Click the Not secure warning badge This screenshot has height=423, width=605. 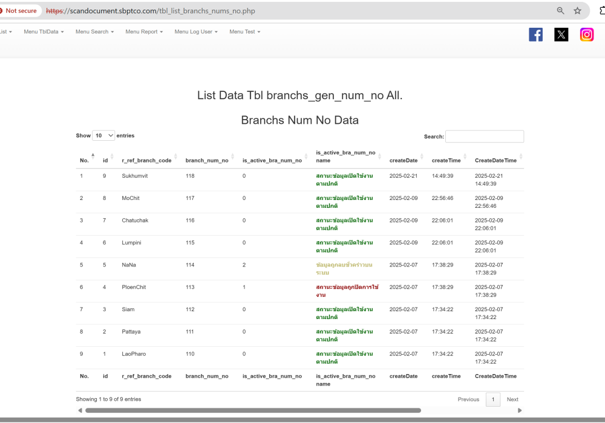click(18, 11)
